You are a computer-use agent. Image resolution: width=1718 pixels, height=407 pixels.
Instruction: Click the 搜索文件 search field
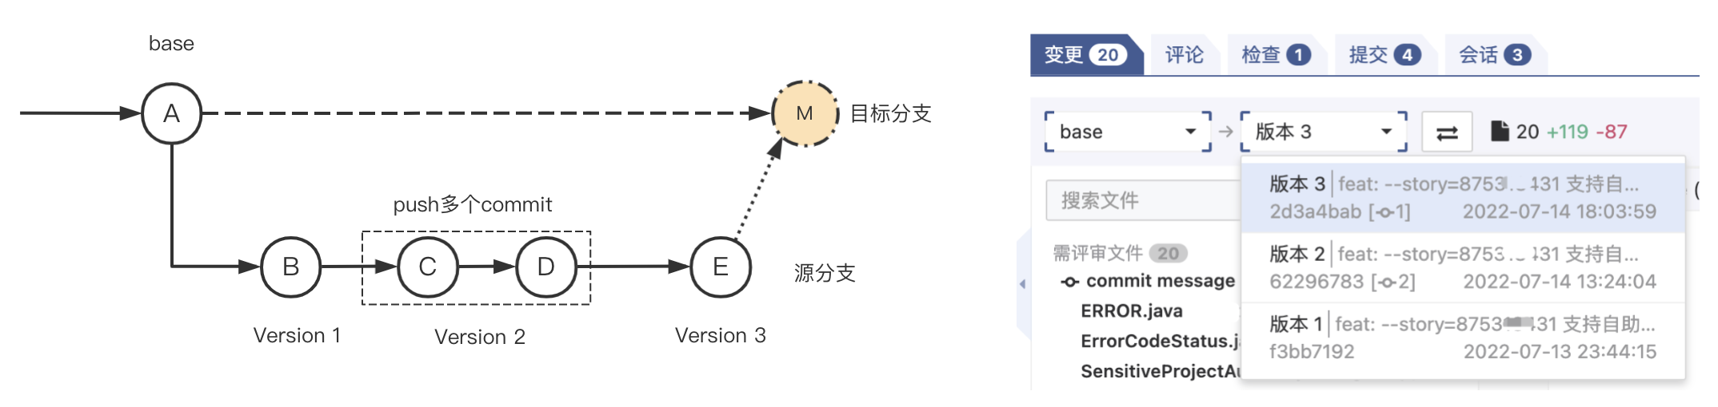1144,200
